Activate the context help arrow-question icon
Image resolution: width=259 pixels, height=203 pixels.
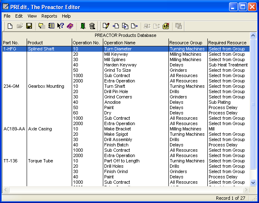pos(61,26)
